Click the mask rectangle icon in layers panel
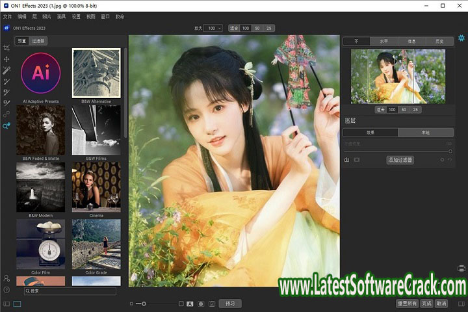 (357, 160)
